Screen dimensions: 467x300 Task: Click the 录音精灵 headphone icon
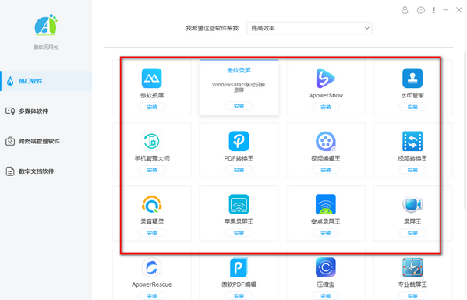click(x=151, y=204)
